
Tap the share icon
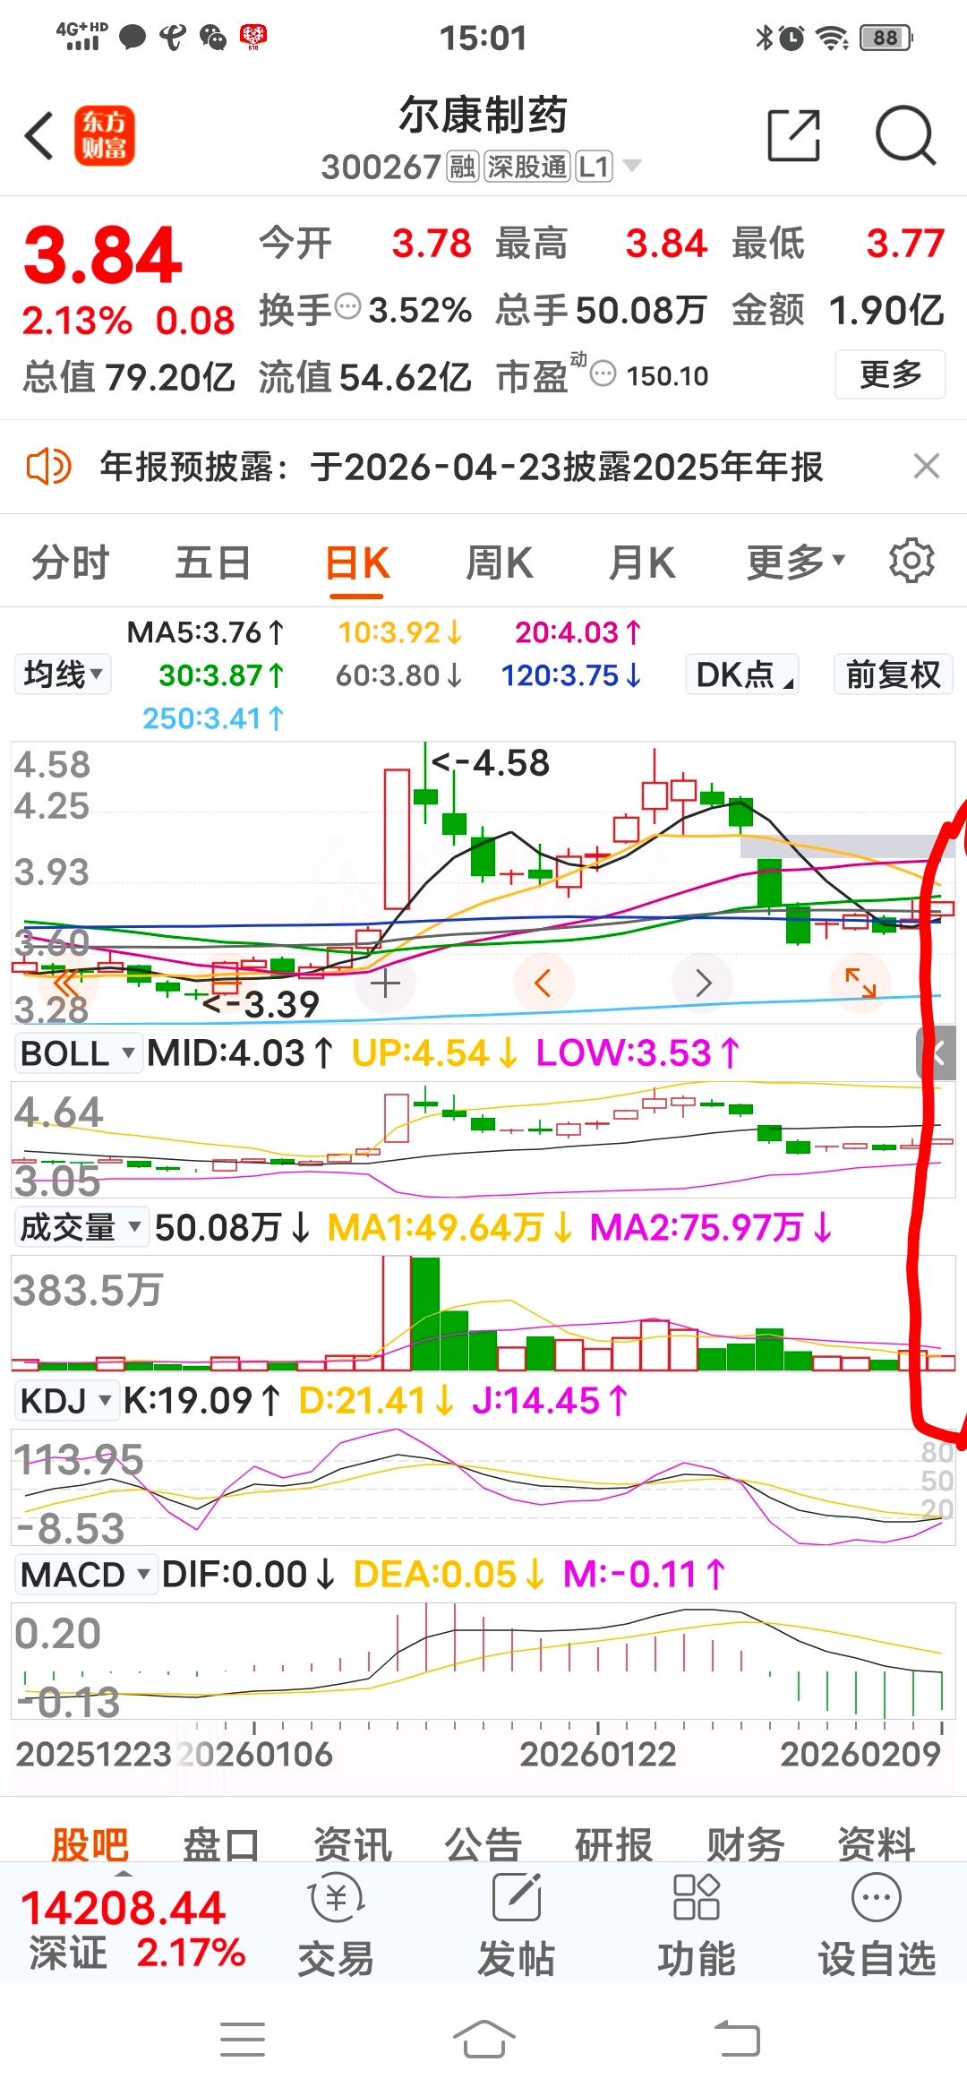click(794, 136)
